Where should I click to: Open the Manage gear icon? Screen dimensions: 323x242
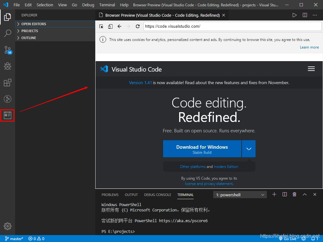tap(8, 226)
